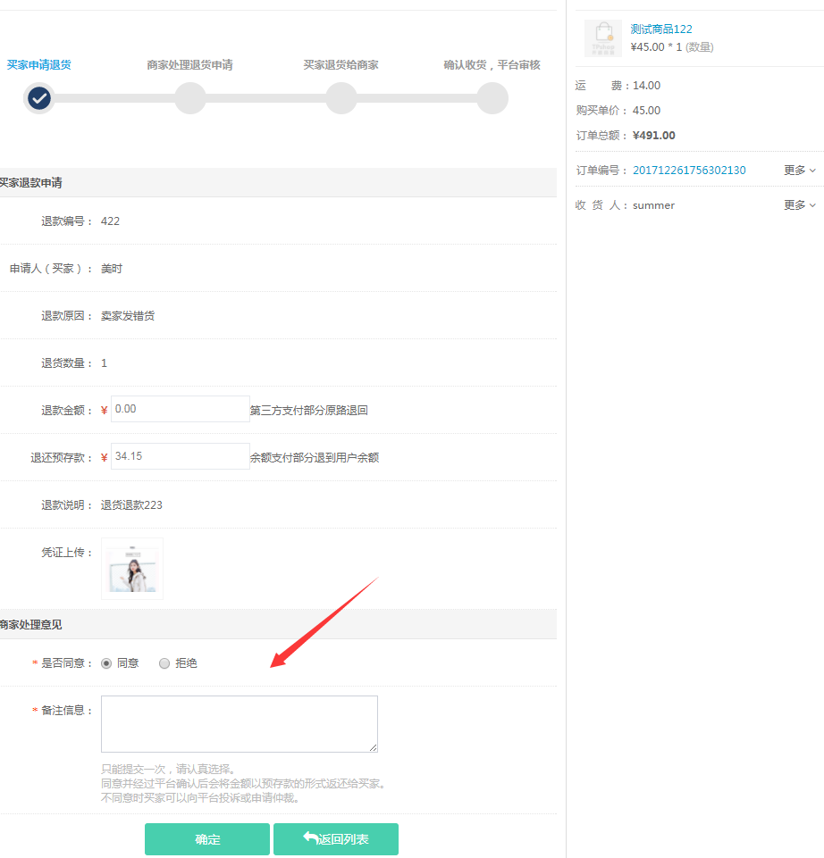The width and height of the screenshot is (824, 858).
Task: Select the 拒绝 radio button
Action: point(164,663)
